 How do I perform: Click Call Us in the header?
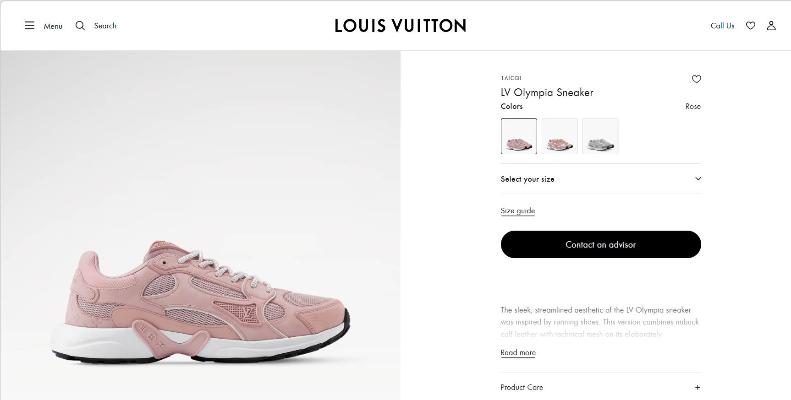coord(722,26)
